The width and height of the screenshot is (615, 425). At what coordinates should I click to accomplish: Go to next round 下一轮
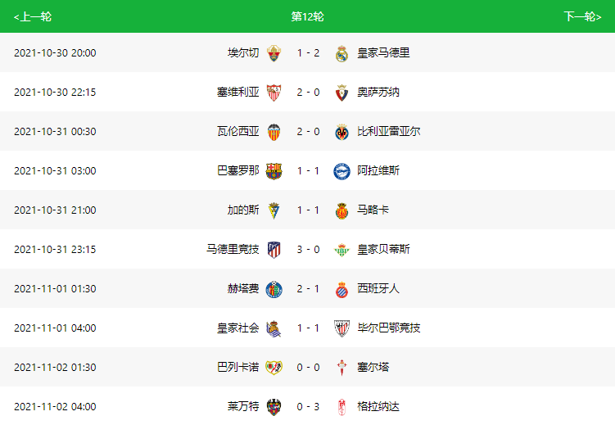(582, 16)
